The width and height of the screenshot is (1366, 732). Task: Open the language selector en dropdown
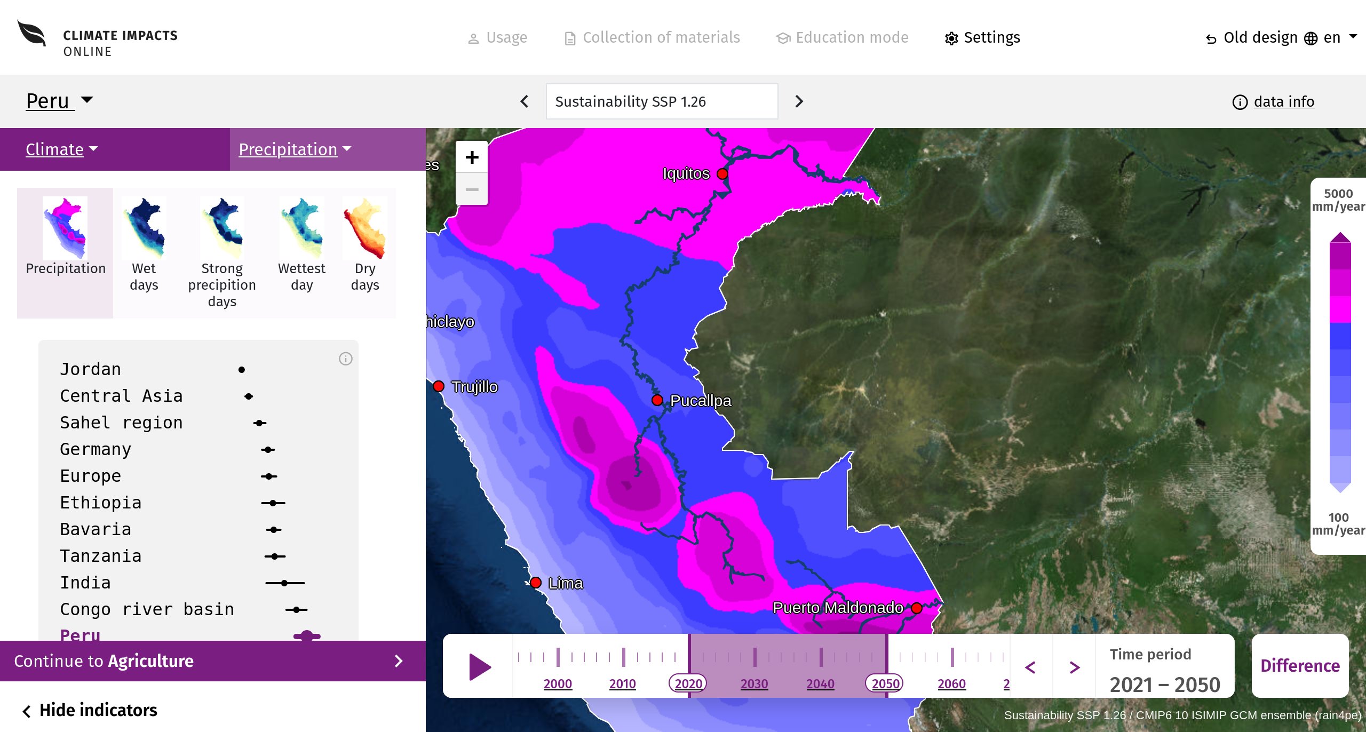tap(1331, 37)
